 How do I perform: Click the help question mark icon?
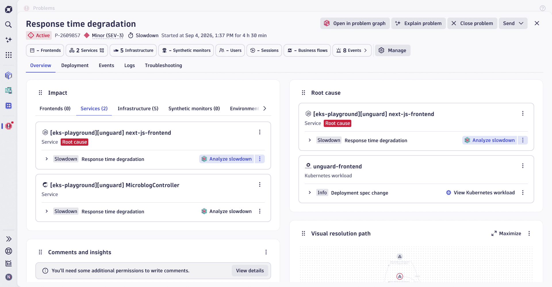[x=543, y=8]
